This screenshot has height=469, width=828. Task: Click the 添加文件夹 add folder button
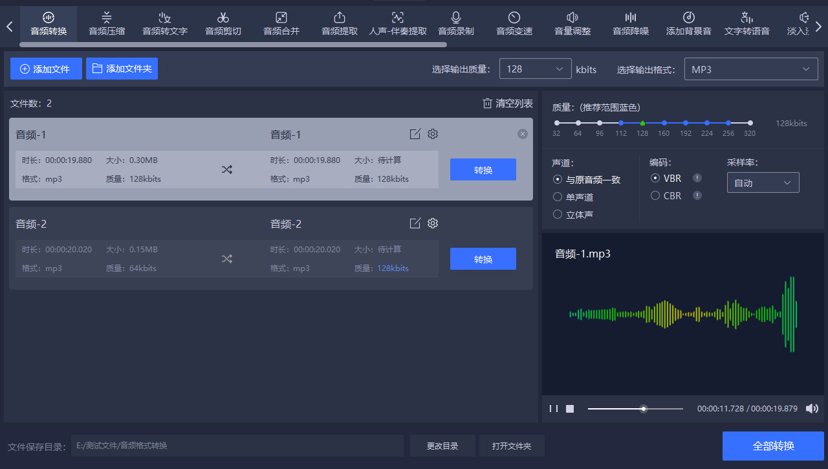click(122, 69)
